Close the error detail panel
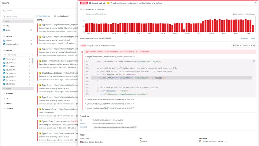 click(x=255, y=3)
